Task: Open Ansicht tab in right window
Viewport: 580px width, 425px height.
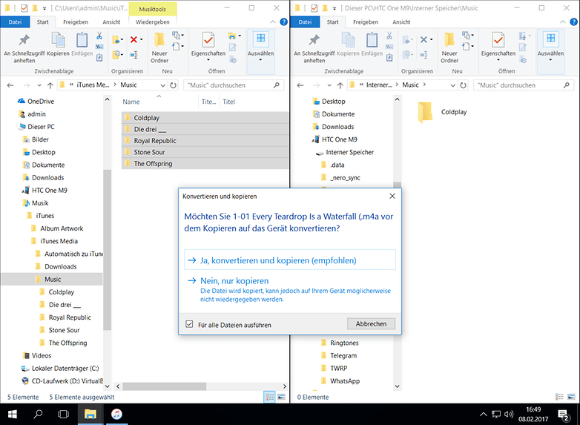Action: point(401,22)
